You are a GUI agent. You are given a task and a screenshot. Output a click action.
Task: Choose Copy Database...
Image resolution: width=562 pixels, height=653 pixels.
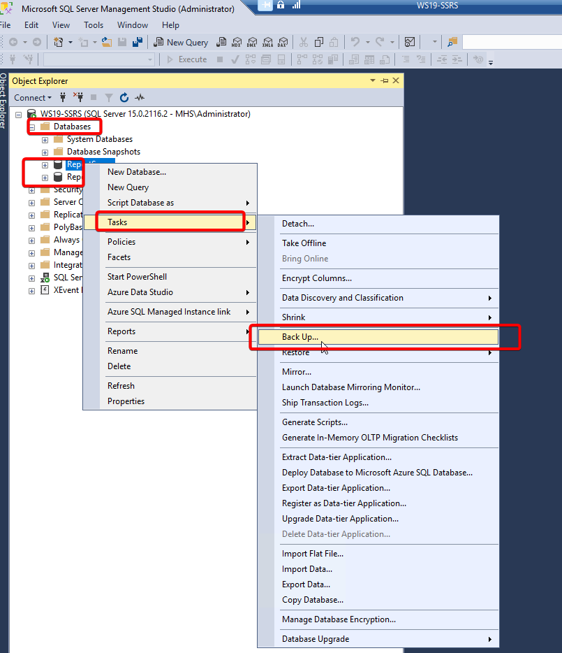tap(378, 600)
